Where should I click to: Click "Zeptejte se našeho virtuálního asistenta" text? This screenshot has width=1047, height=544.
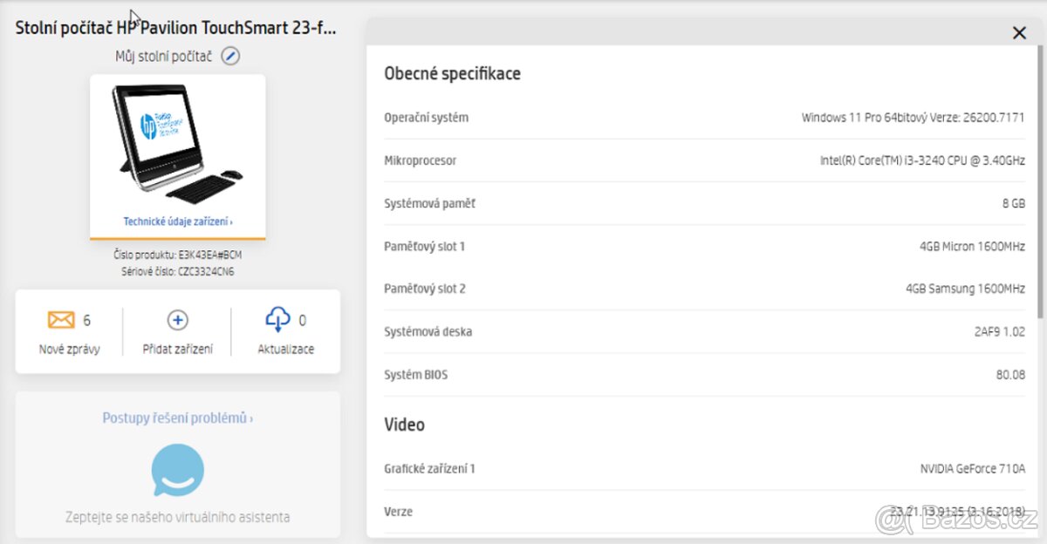pos(178,517)
